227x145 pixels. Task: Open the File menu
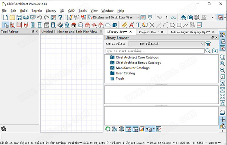[4, 11]
